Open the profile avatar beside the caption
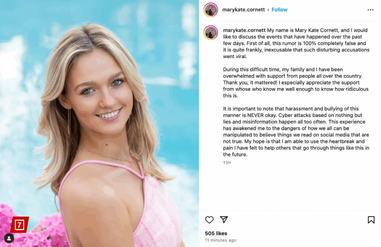Viewport: 381px width, 247px height. (x=211, y=32)
